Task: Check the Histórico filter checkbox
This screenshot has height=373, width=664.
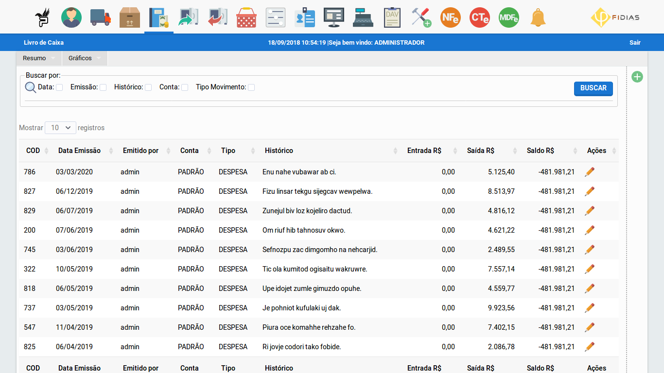Action: click(148, 87)
